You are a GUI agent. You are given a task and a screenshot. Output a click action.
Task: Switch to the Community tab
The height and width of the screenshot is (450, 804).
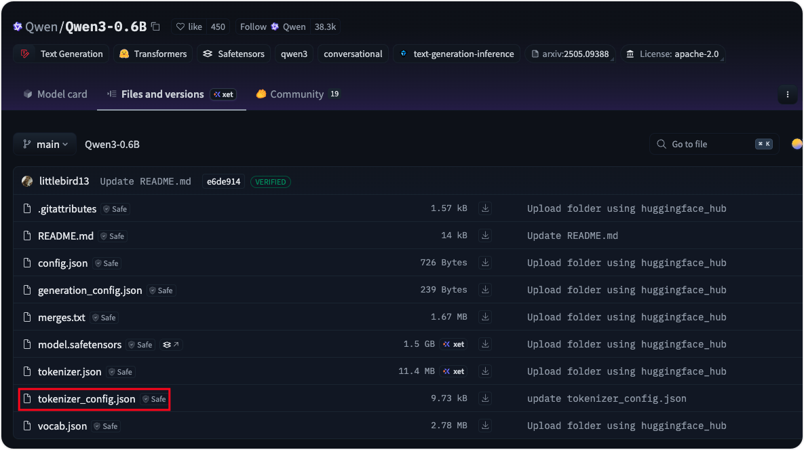pos(297,94)
